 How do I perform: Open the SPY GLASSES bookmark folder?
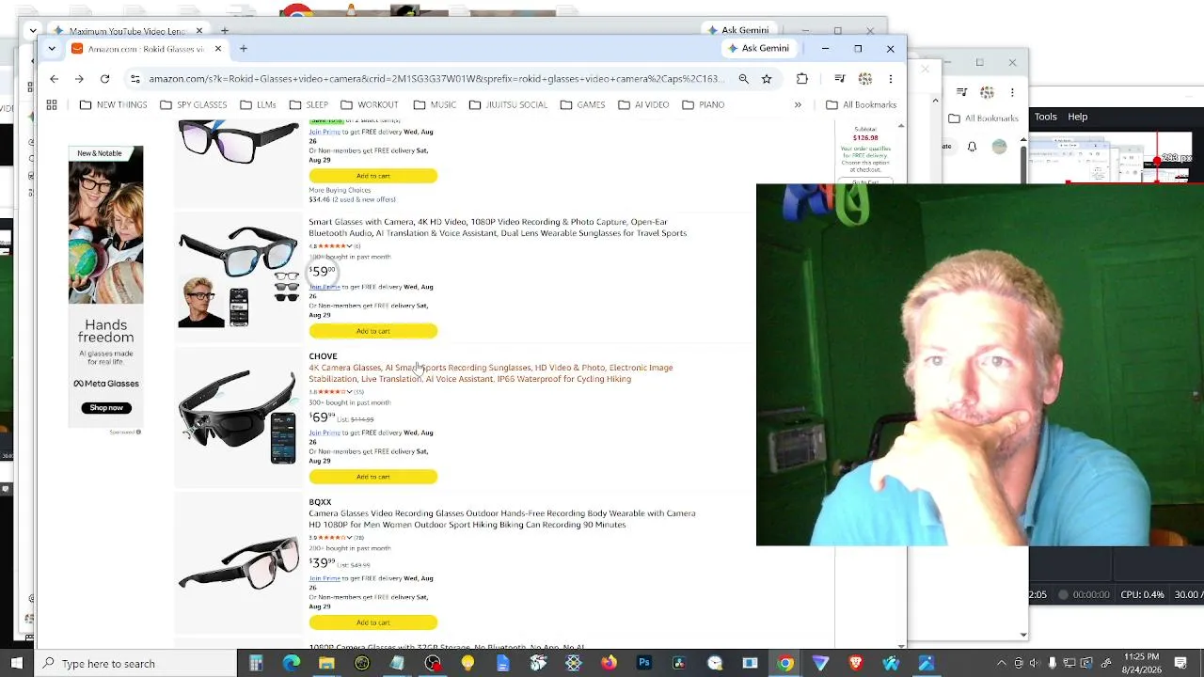pos(193,104)
